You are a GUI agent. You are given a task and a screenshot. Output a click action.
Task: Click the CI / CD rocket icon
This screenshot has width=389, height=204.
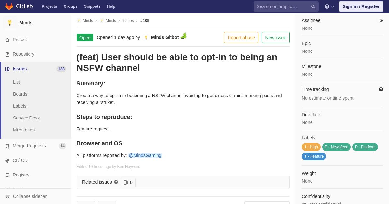(x=7, y=161)
